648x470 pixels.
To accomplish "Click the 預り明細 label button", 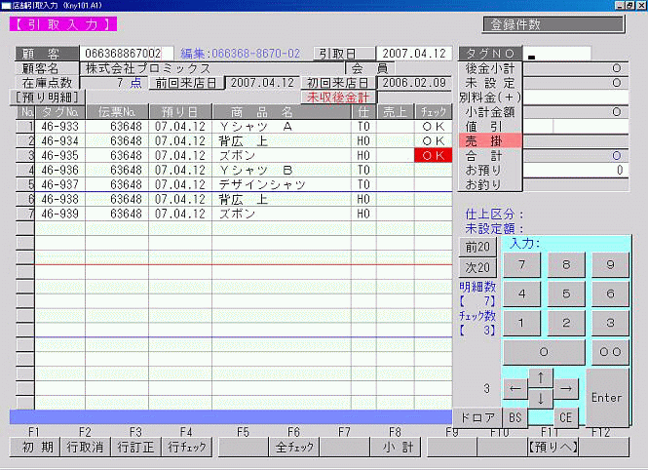I will (47, 98).
